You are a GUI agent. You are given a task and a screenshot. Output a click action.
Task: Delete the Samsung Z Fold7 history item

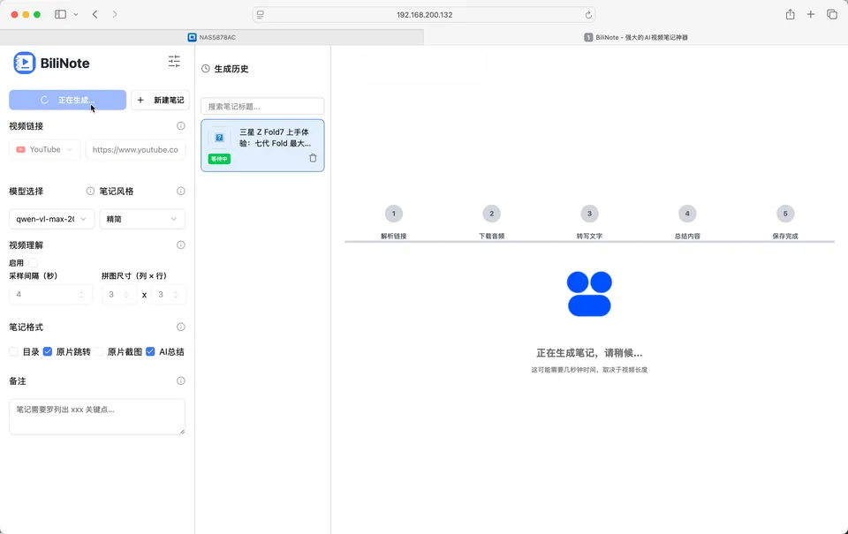(313, 158)
